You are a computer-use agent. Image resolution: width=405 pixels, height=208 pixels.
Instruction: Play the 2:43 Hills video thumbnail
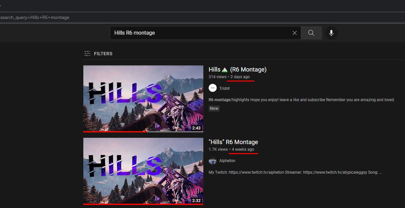tap(143, 99)
